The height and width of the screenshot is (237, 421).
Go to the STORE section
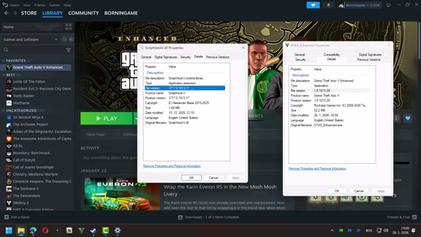(x=29, y=13)
